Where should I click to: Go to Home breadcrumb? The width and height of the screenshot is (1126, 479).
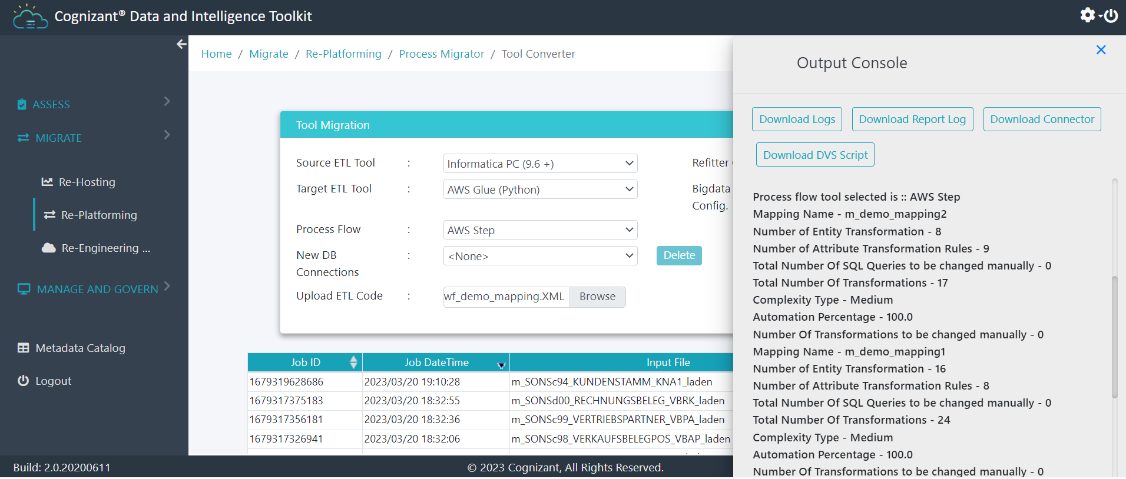pos(217,54)
